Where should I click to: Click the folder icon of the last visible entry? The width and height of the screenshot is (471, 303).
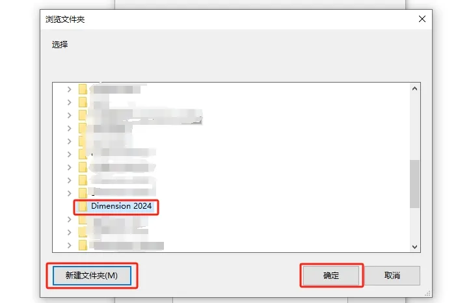click(x=83, y=245)
